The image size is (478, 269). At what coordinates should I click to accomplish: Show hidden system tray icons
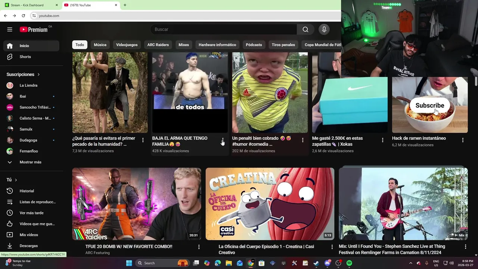coord(411,263)
